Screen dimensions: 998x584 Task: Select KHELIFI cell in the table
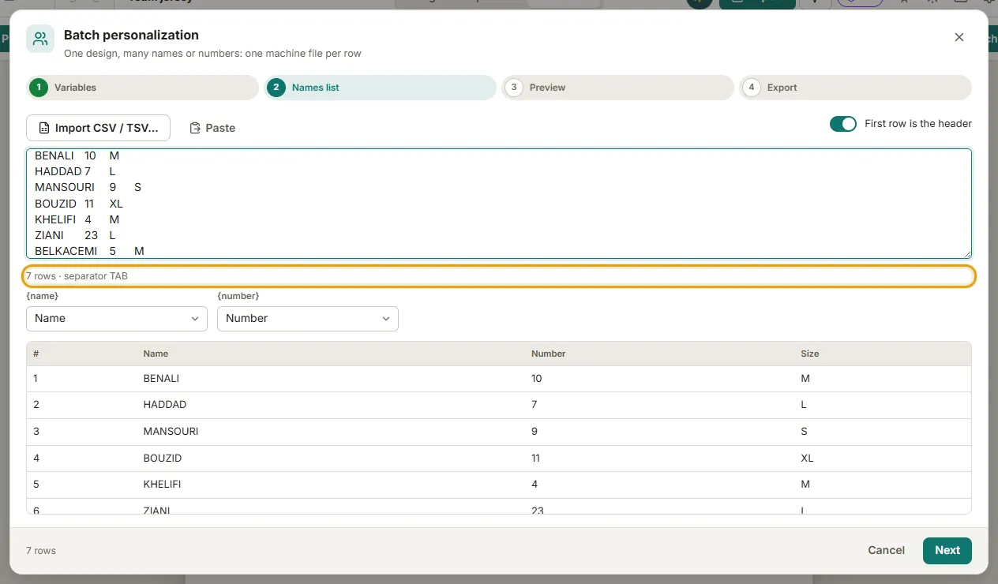coord(163,485)
